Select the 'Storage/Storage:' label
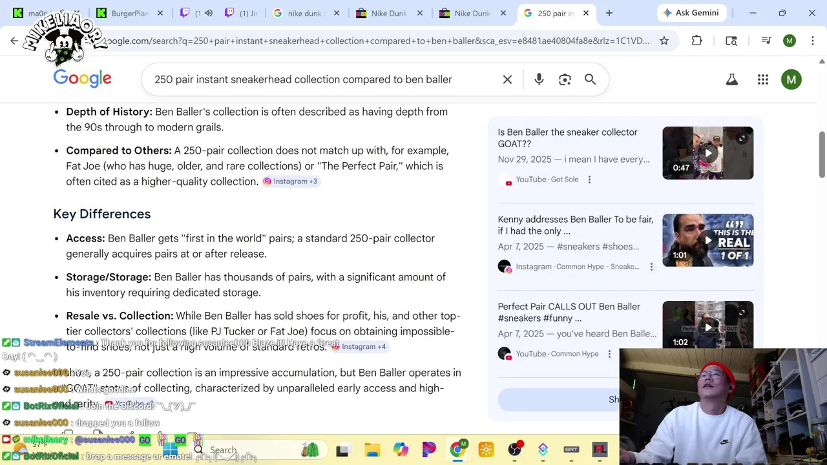The image size is (827, 465). pos(109,277)
